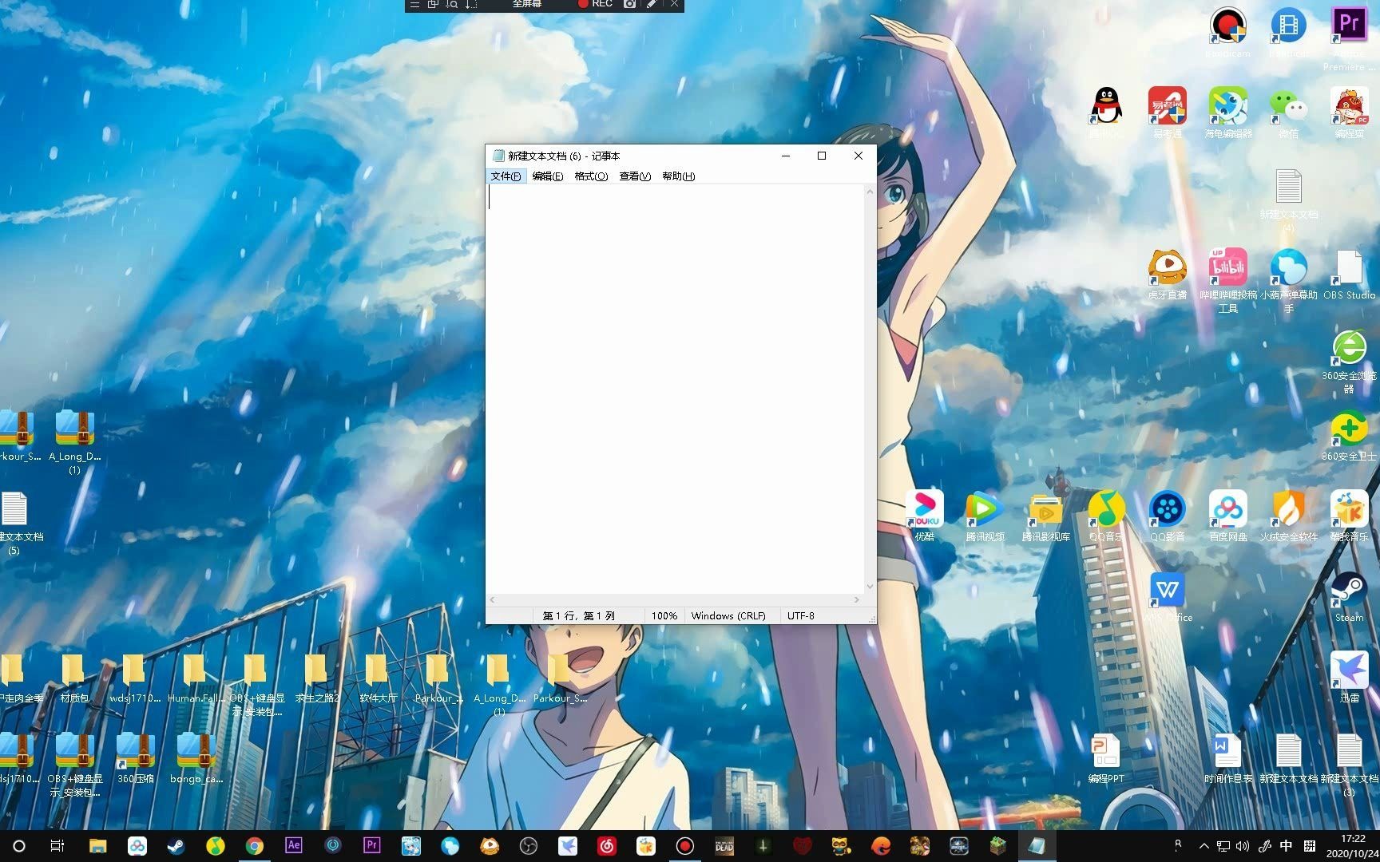Open the 格式(O) menu in Notepad

click(x=591, y=176)
